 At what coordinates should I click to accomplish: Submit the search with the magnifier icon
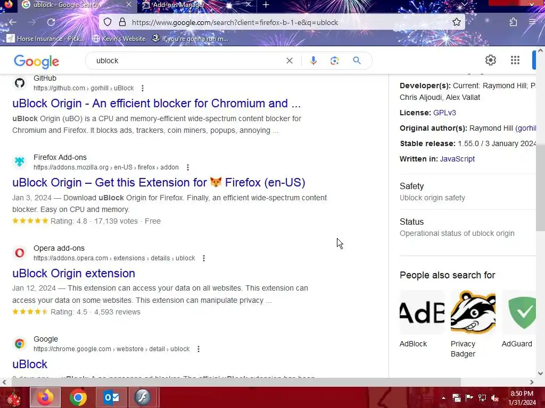coord(357,61)
